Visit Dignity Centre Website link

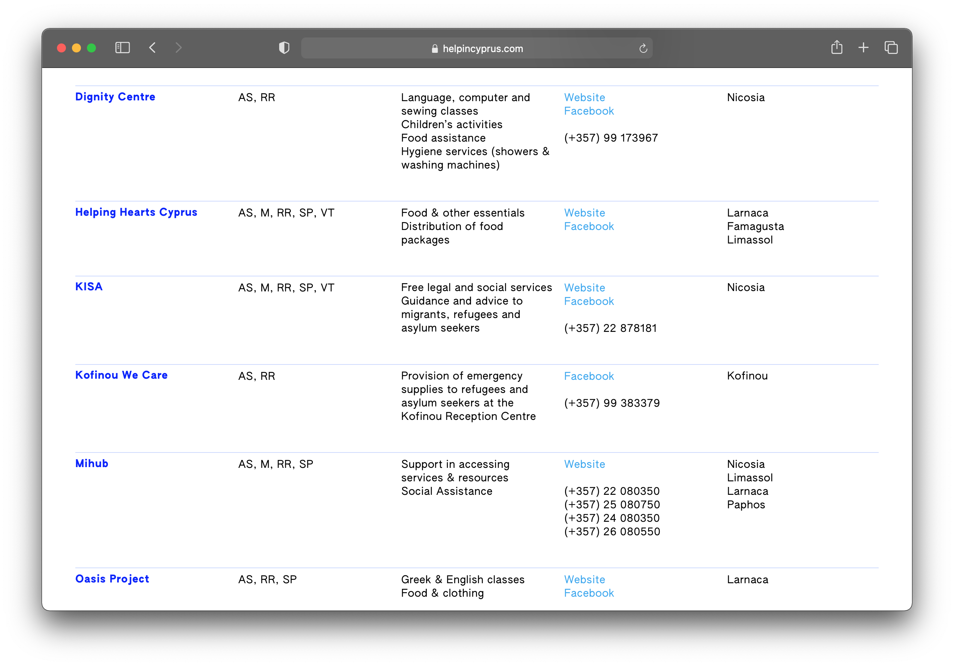(x=584, y=98)
